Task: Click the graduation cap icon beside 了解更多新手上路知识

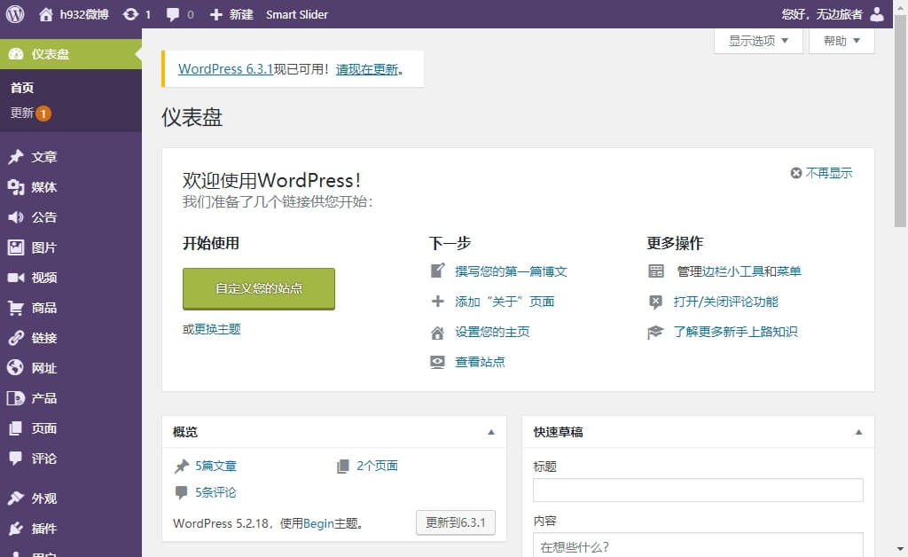Action: pos(655,332)
